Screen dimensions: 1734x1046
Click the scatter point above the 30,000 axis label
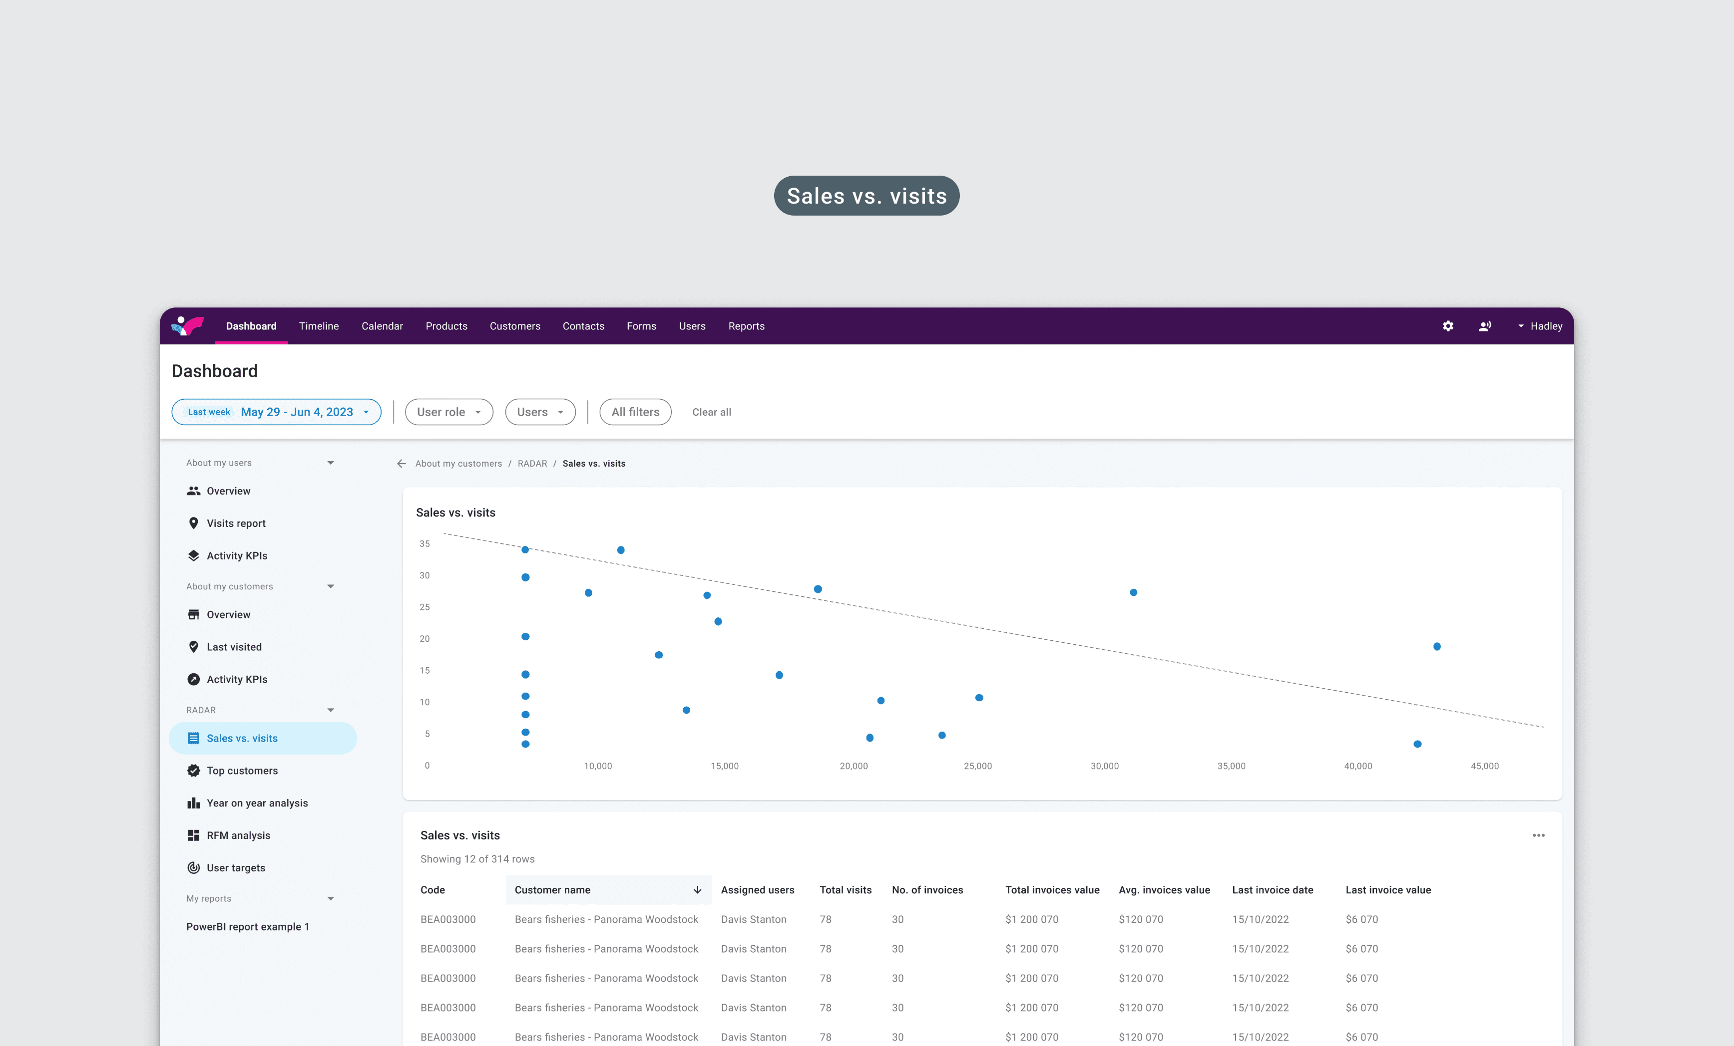point(1133,592)
